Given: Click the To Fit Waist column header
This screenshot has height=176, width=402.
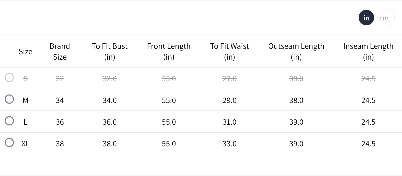Looking at the screenshot, I should tap(229, 51).
